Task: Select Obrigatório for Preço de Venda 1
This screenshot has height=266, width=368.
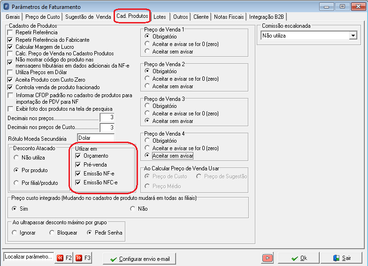Action: click(147, 37)
